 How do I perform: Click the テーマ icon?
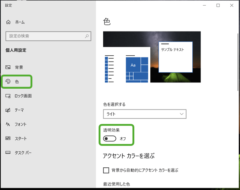(x=8, y=110)
